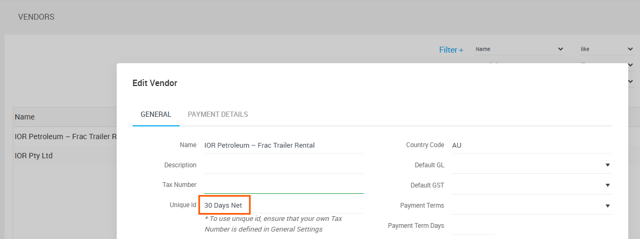Image resolution: width=640 pixels, height=239 pixels.
Task: Focus the Tax Number field
Action: tap(284, 185)
